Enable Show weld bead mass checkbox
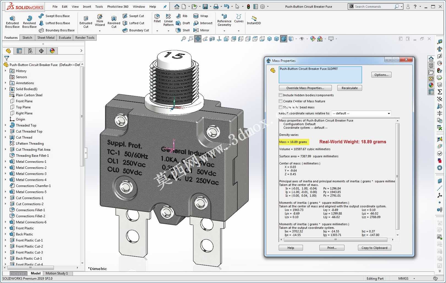 point(281,107)
